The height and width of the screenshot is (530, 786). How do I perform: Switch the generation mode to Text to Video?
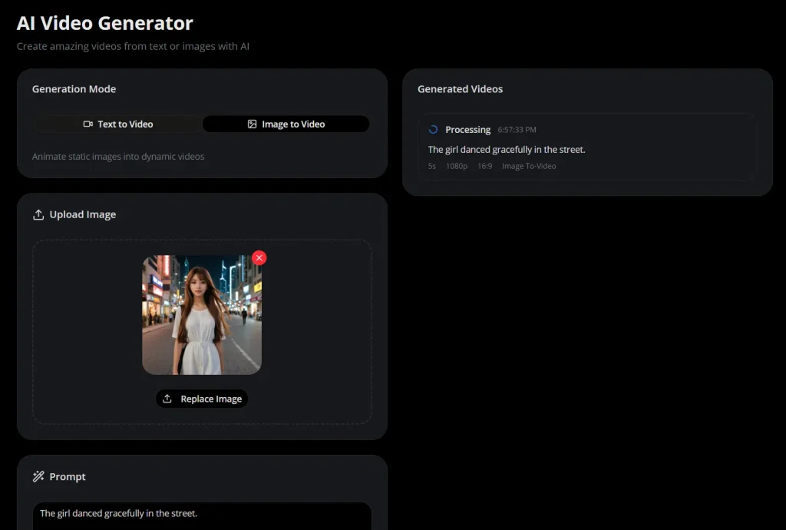[x=117, y=124]
